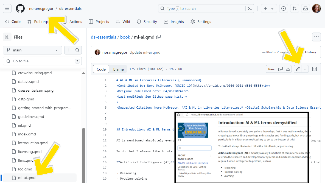Open dataviz.qmd in file tree
Image resolution: width=325 pixels, height=183 pixels.
coord(28,82)
